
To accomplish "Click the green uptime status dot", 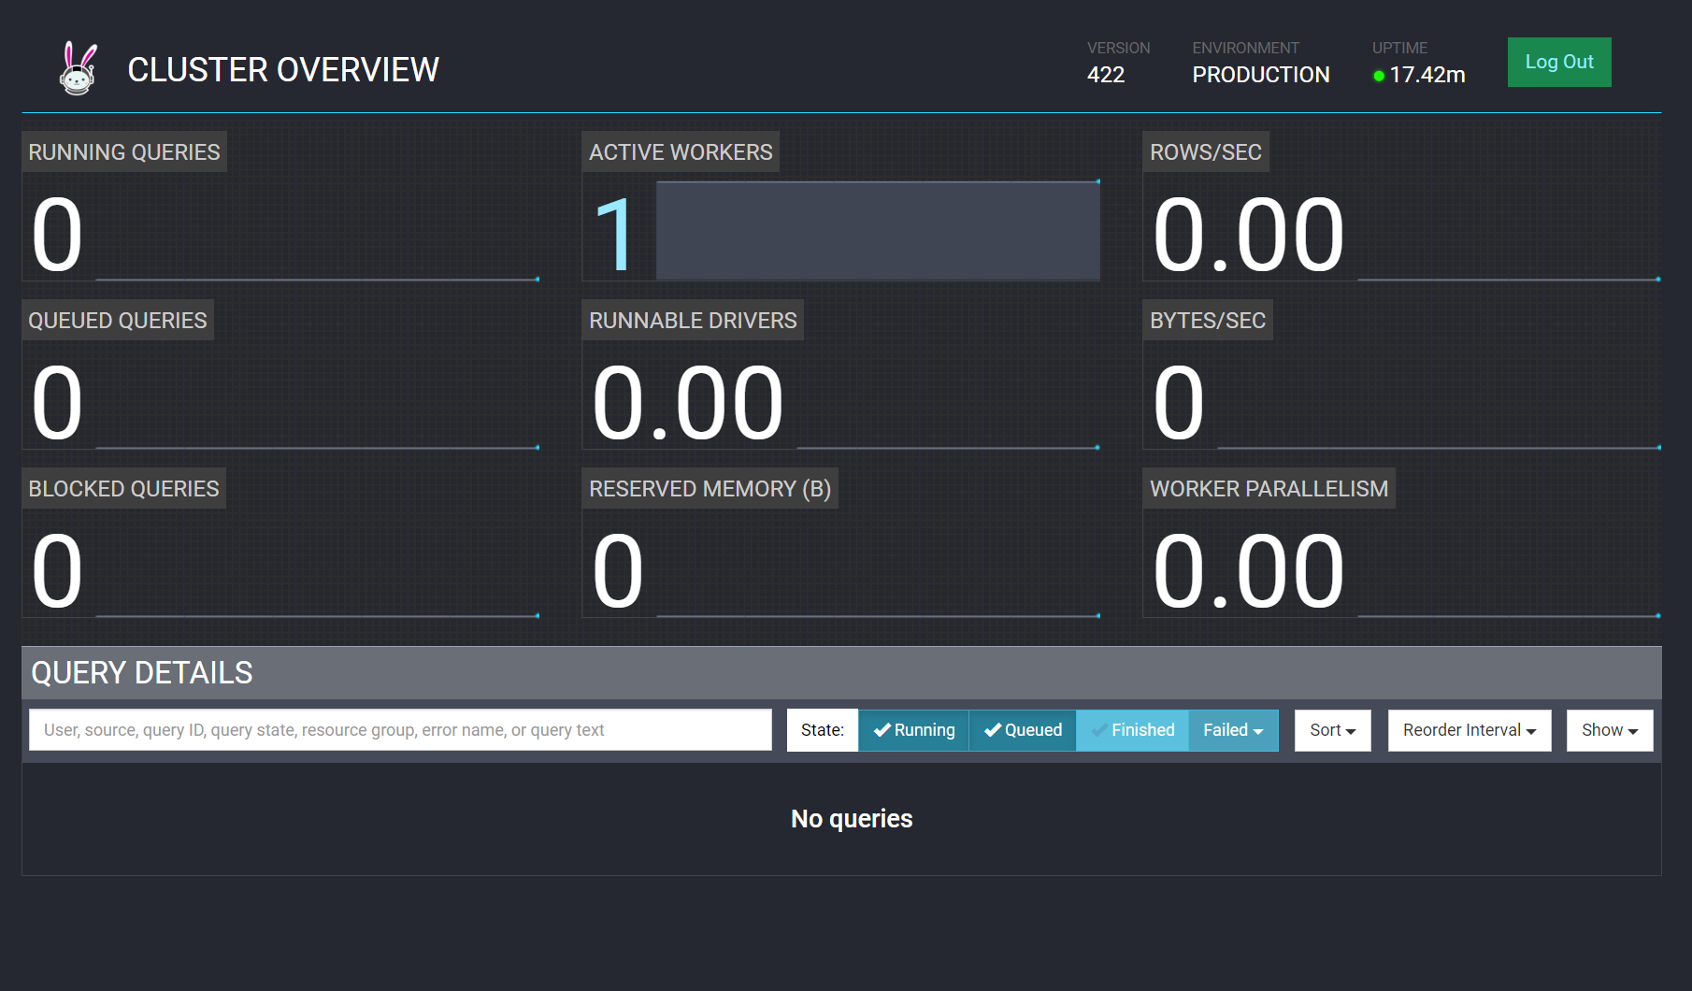I will (1379, 76).
